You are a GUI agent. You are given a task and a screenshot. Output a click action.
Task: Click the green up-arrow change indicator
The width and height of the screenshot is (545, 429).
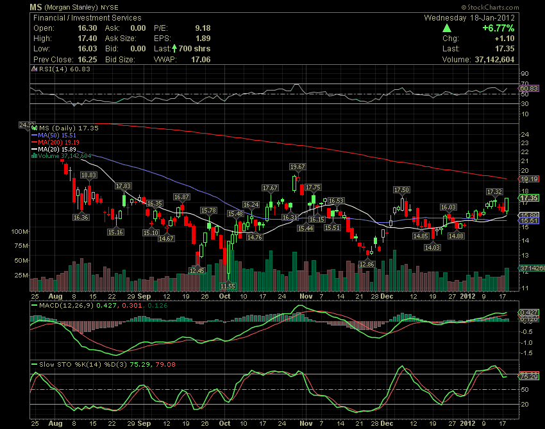[x=447, y=28]
